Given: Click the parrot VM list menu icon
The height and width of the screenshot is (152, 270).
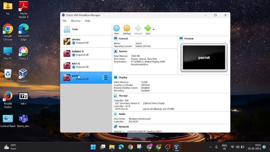Looking at the screenshot, I should (x=105, y=78).
